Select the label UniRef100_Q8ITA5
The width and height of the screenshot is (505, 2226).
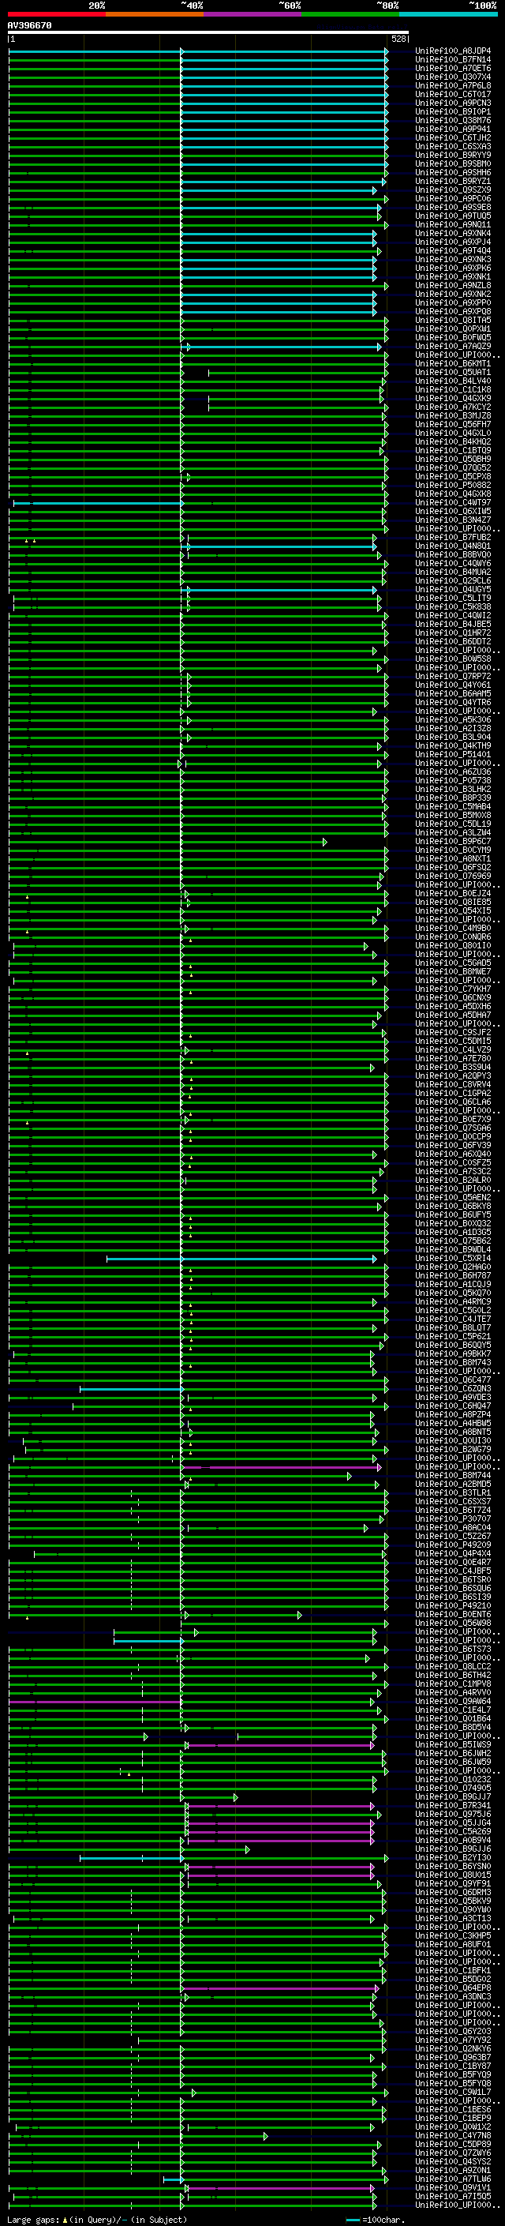453,321
